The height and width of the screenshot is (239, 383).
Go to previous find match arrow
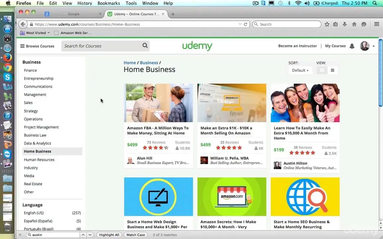pyautogui.click(x=83, y=235)
